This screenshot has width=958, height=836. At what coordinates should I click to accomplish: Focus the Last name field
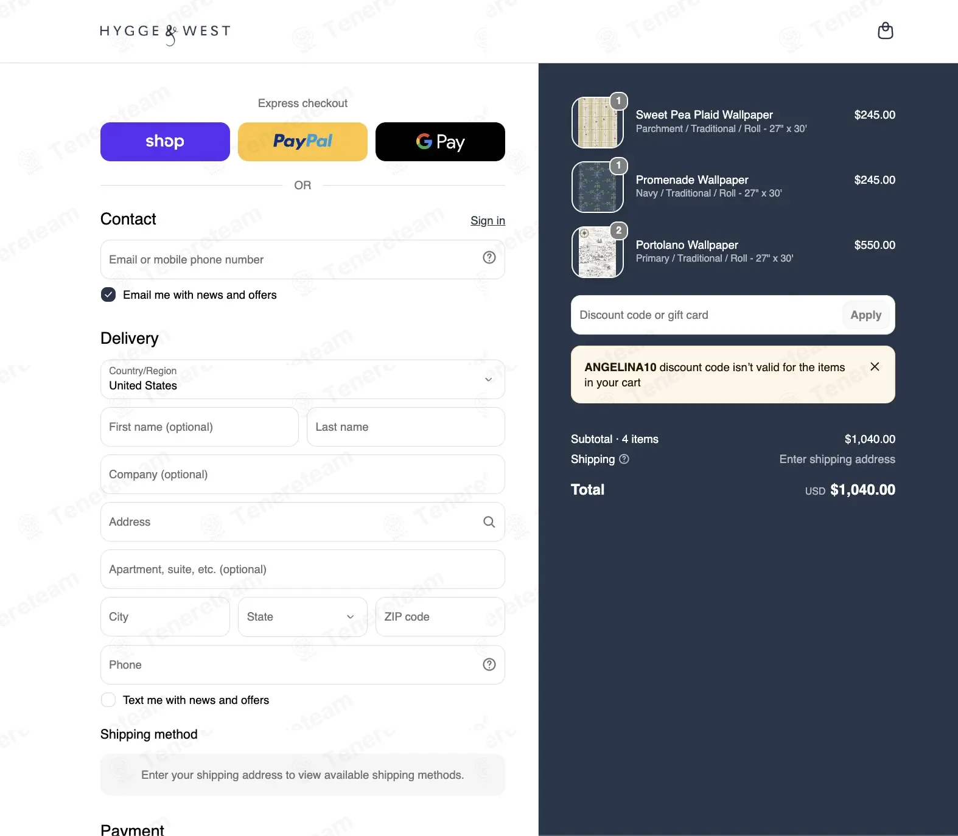(406, 427)
